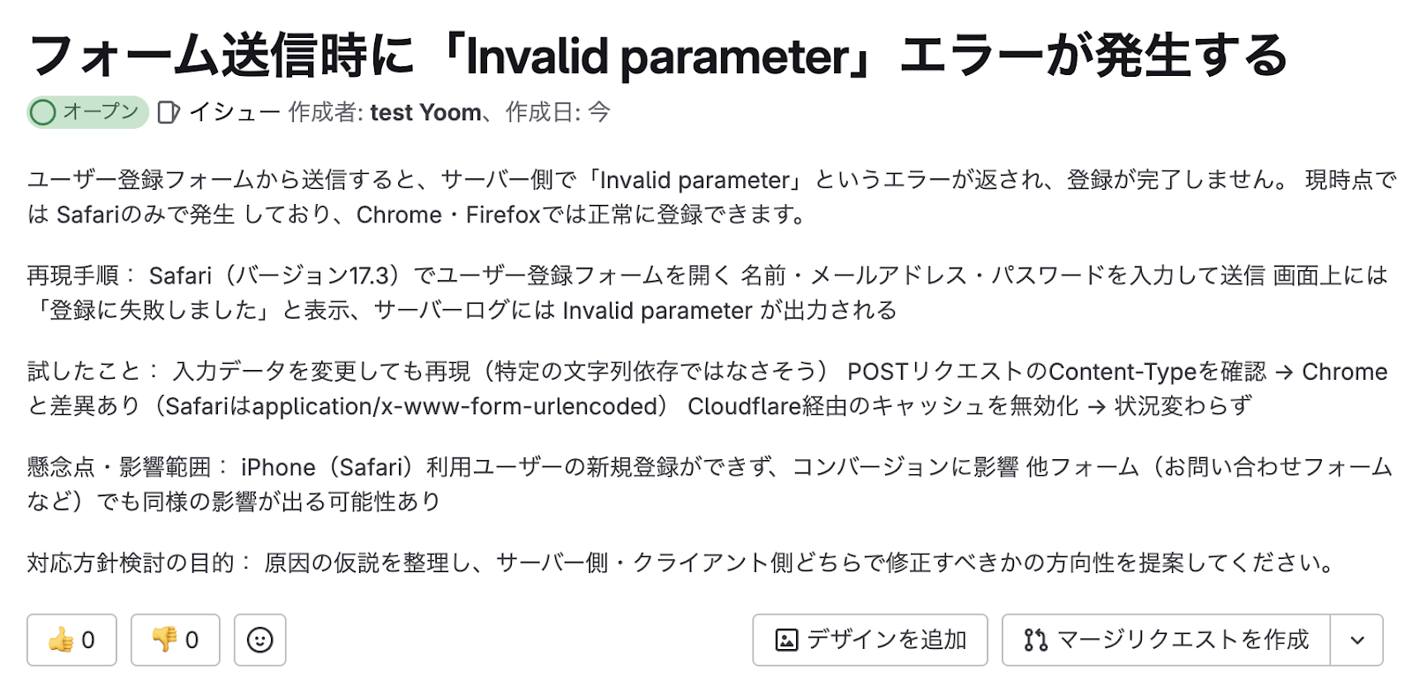Open the test Yoom author profile link
Image resolution: width=1412 pixels, height=687 pixels.
(x=425, y=112)
